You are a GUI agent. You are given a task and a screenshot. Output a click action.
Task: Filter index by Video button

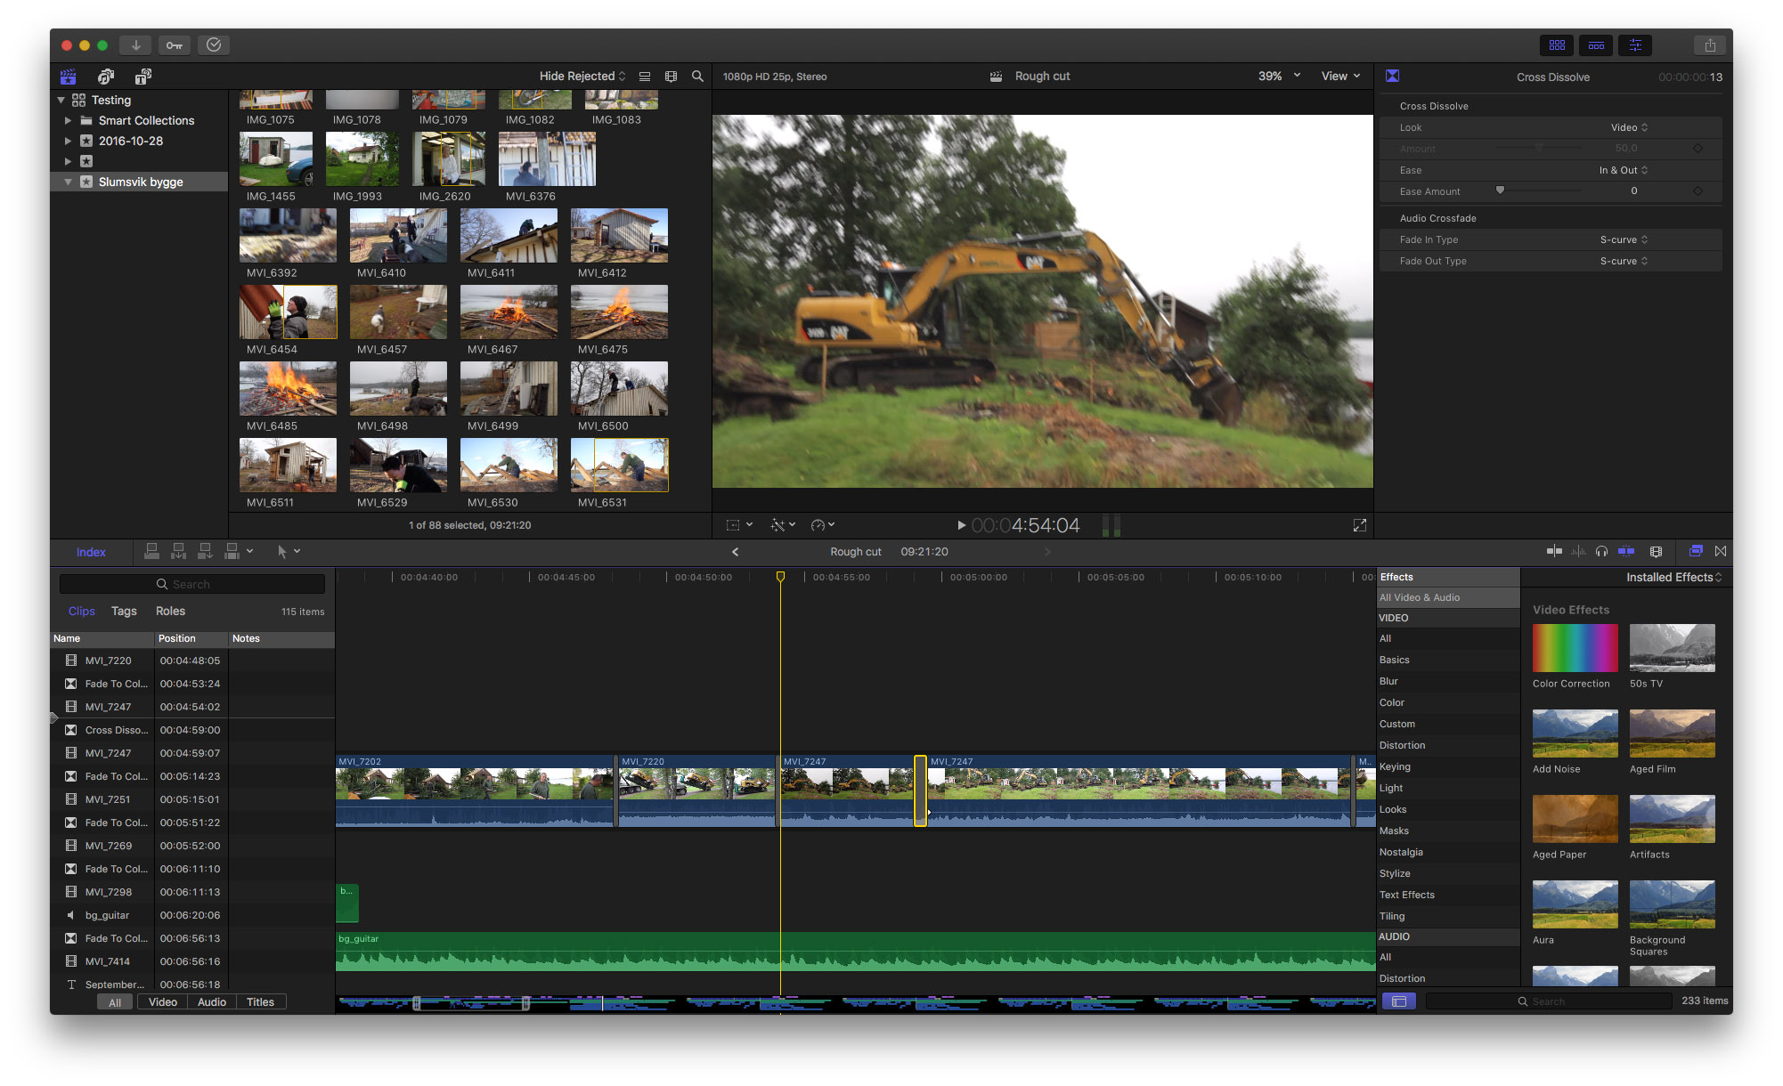point(163,1002)
